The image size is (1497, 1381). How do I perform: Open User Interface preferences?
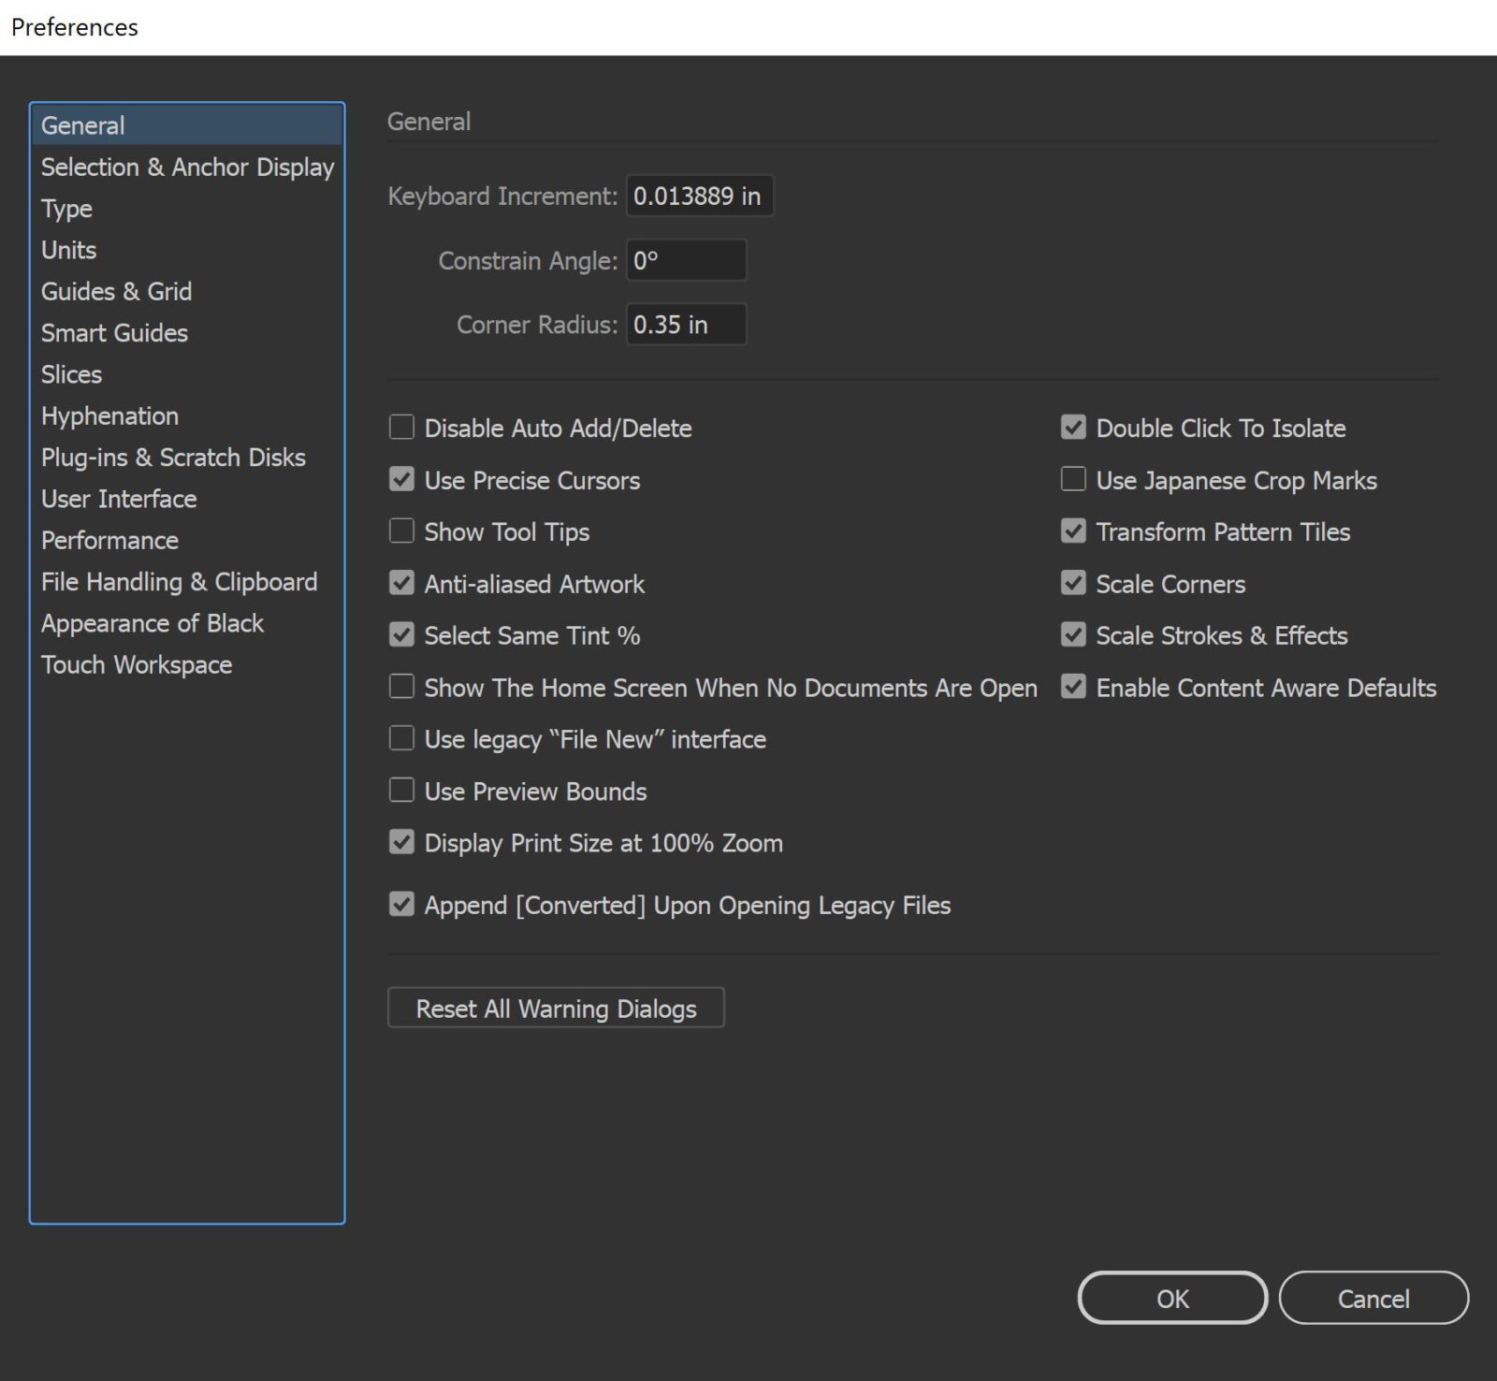(x=187, y=499)
